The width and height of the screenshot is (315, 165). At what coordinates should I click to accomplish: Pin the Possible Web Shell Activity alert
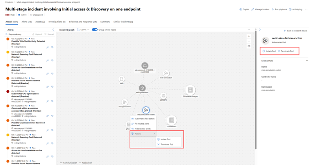(x=48, y=47)
